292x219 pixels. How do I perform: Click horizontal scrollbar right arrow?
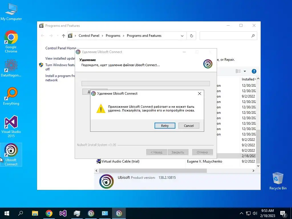point(253,171)
